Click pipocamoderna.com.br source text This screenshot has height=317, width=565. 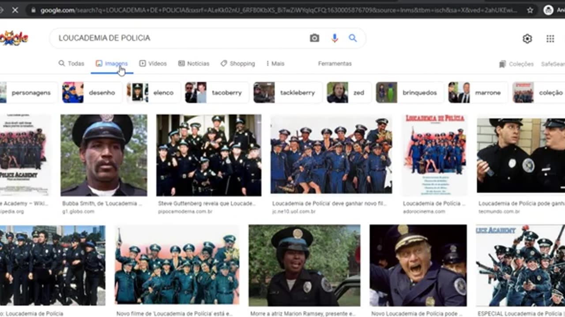185,211
